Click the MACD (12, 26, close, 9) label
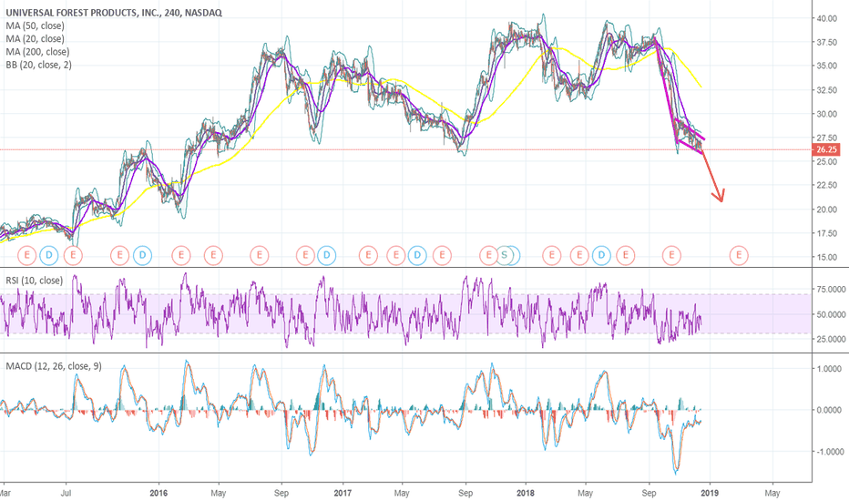The height and width of the screenshot is (501, 849). point(54,366)
